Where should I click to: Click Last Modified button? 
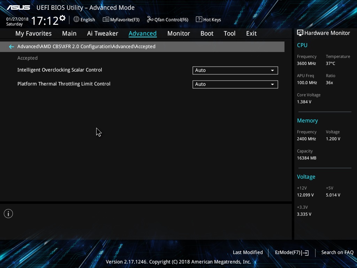[x=248, y=253]
